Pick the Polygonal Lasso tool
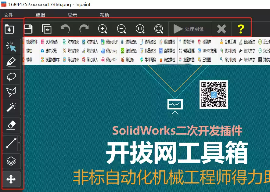The image size is (270, 192). (x=11, y=92)
